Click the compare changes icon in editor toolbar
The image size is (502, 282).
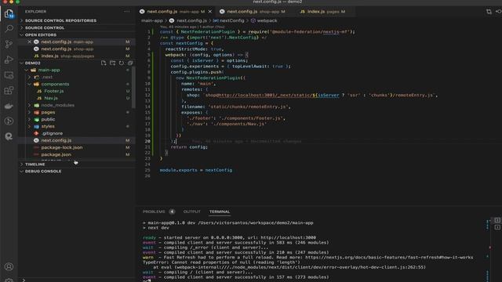point(489,12)
